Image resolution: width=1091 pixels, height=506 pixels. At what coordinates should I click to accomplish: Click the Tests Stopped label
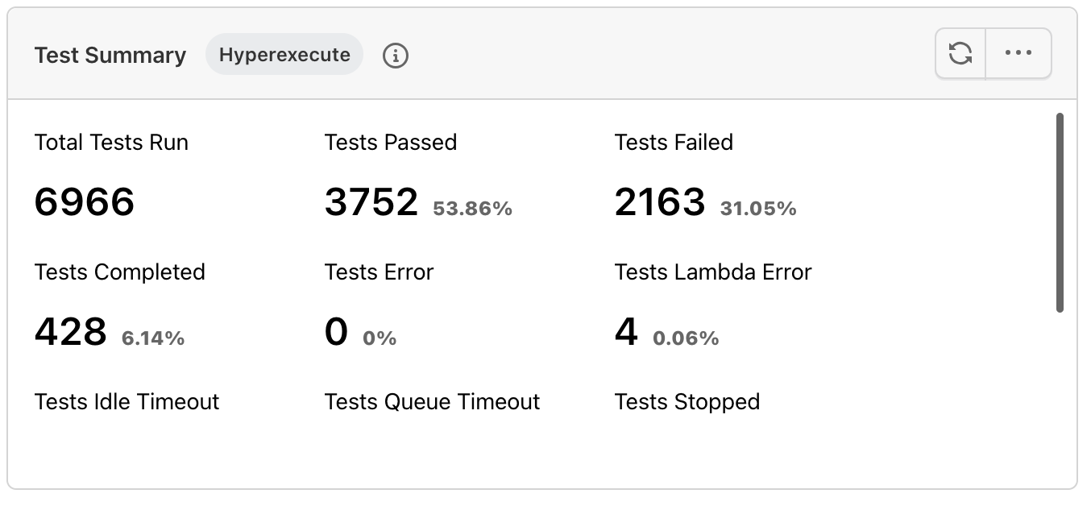(x=687, y=401)
